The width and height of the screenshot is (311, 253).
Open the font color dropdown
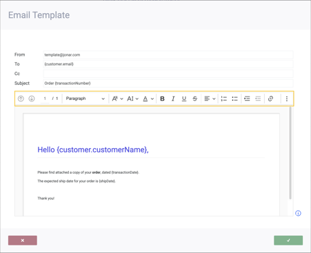point(148,99)
